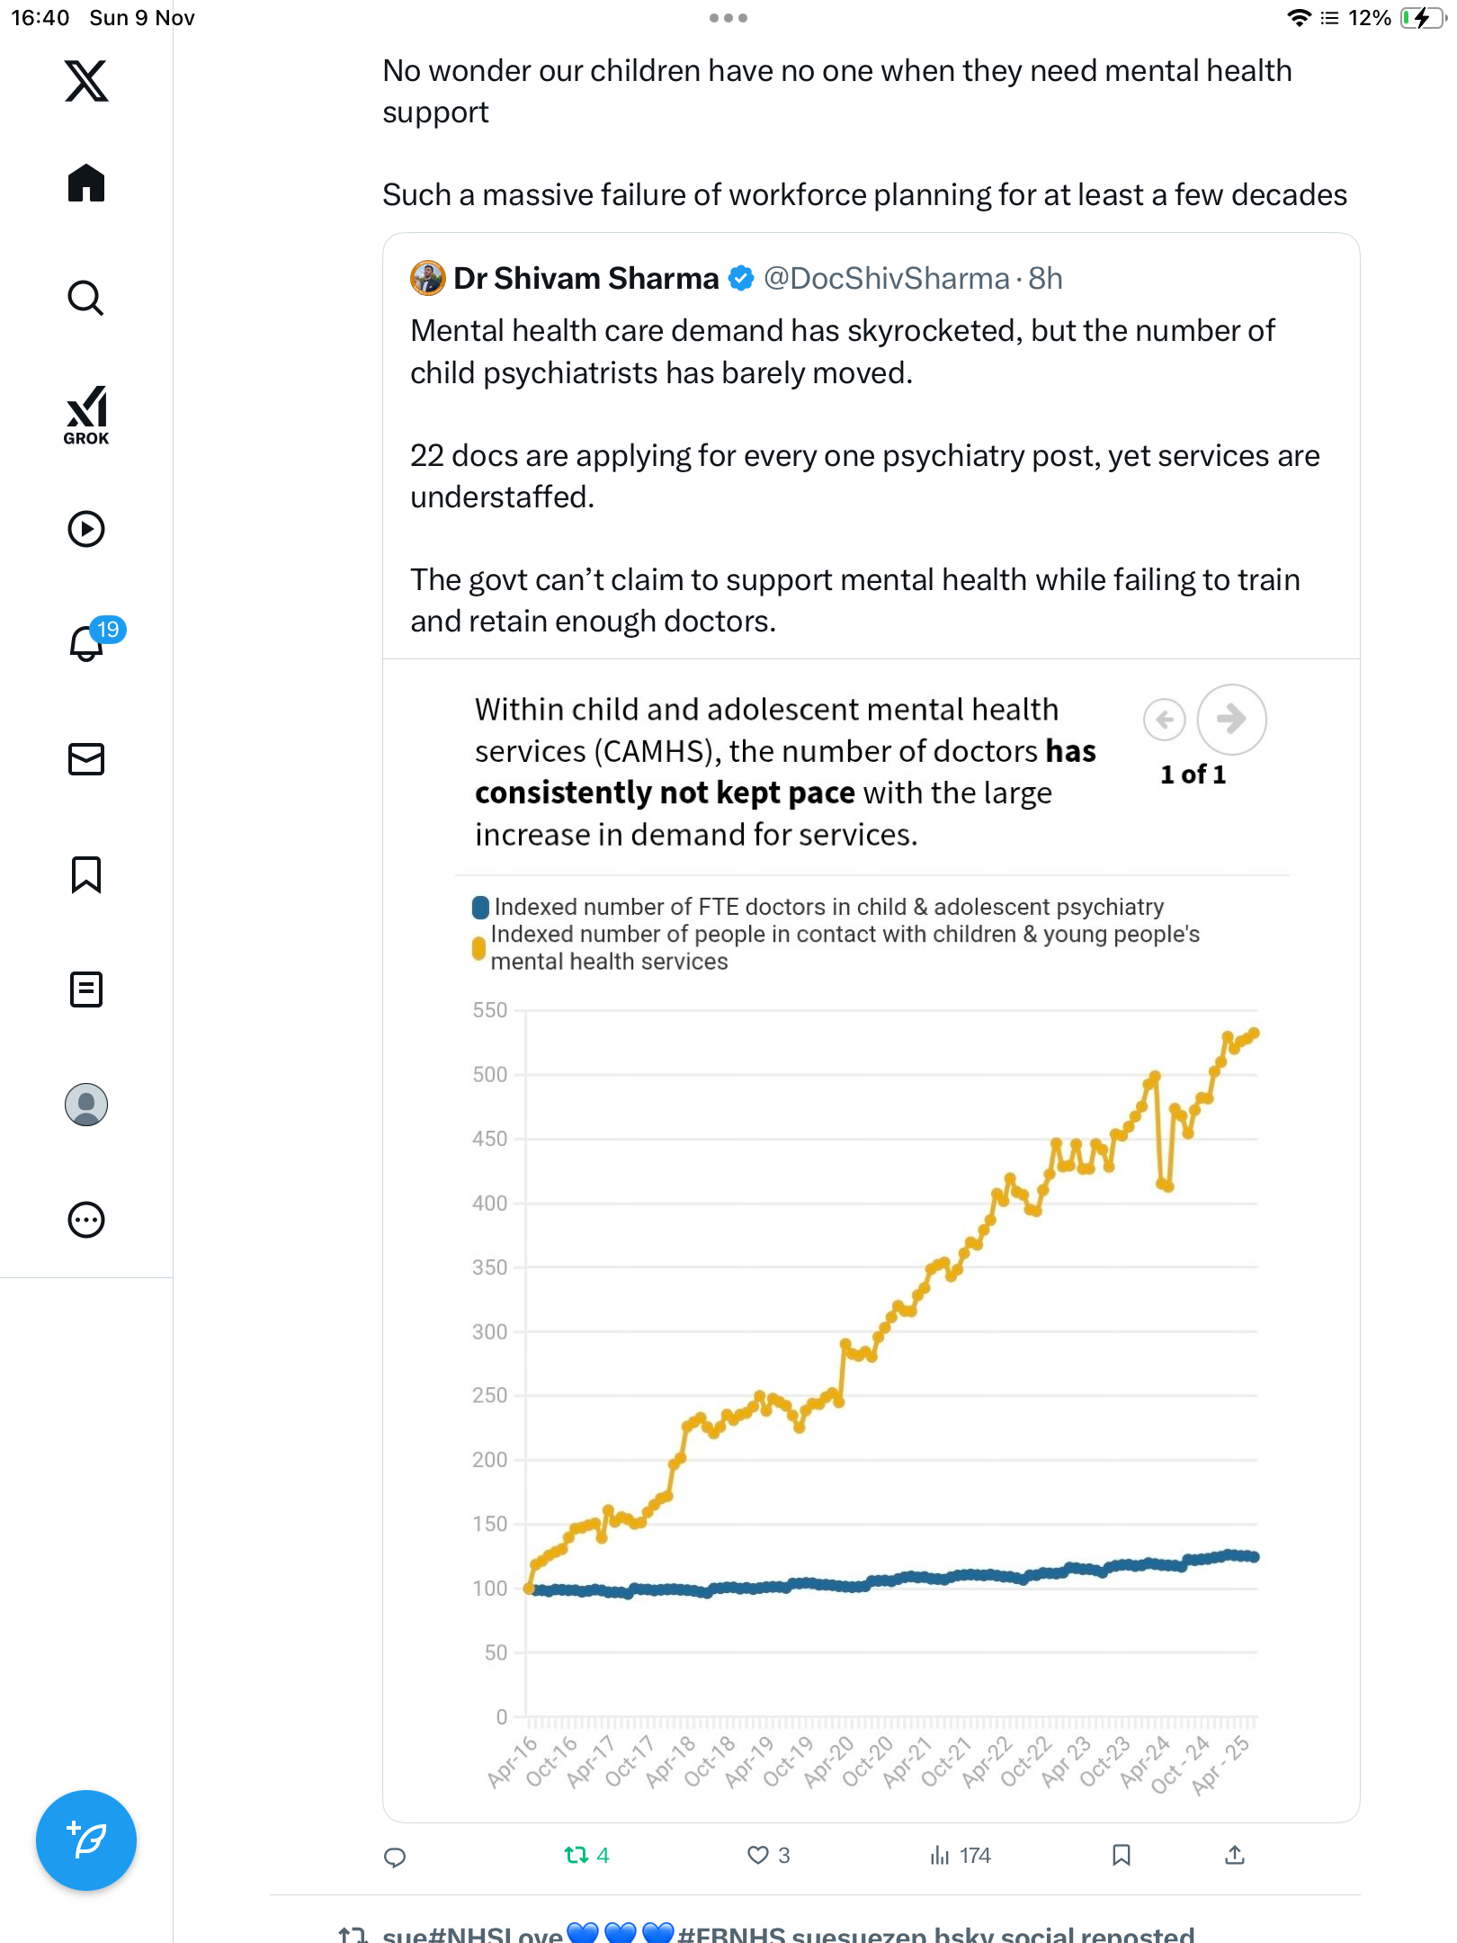Toggle repost on this post

point(577,1855)
